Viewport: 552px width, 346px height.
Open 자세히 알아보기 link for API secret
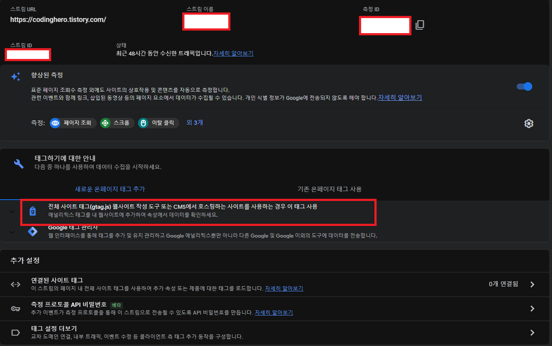pyautogui.click(x=274, y=312)
